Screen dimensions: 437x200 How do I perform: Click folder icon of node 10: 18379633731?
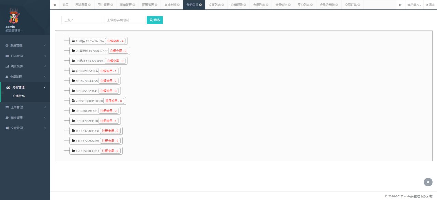coord(73,131)
